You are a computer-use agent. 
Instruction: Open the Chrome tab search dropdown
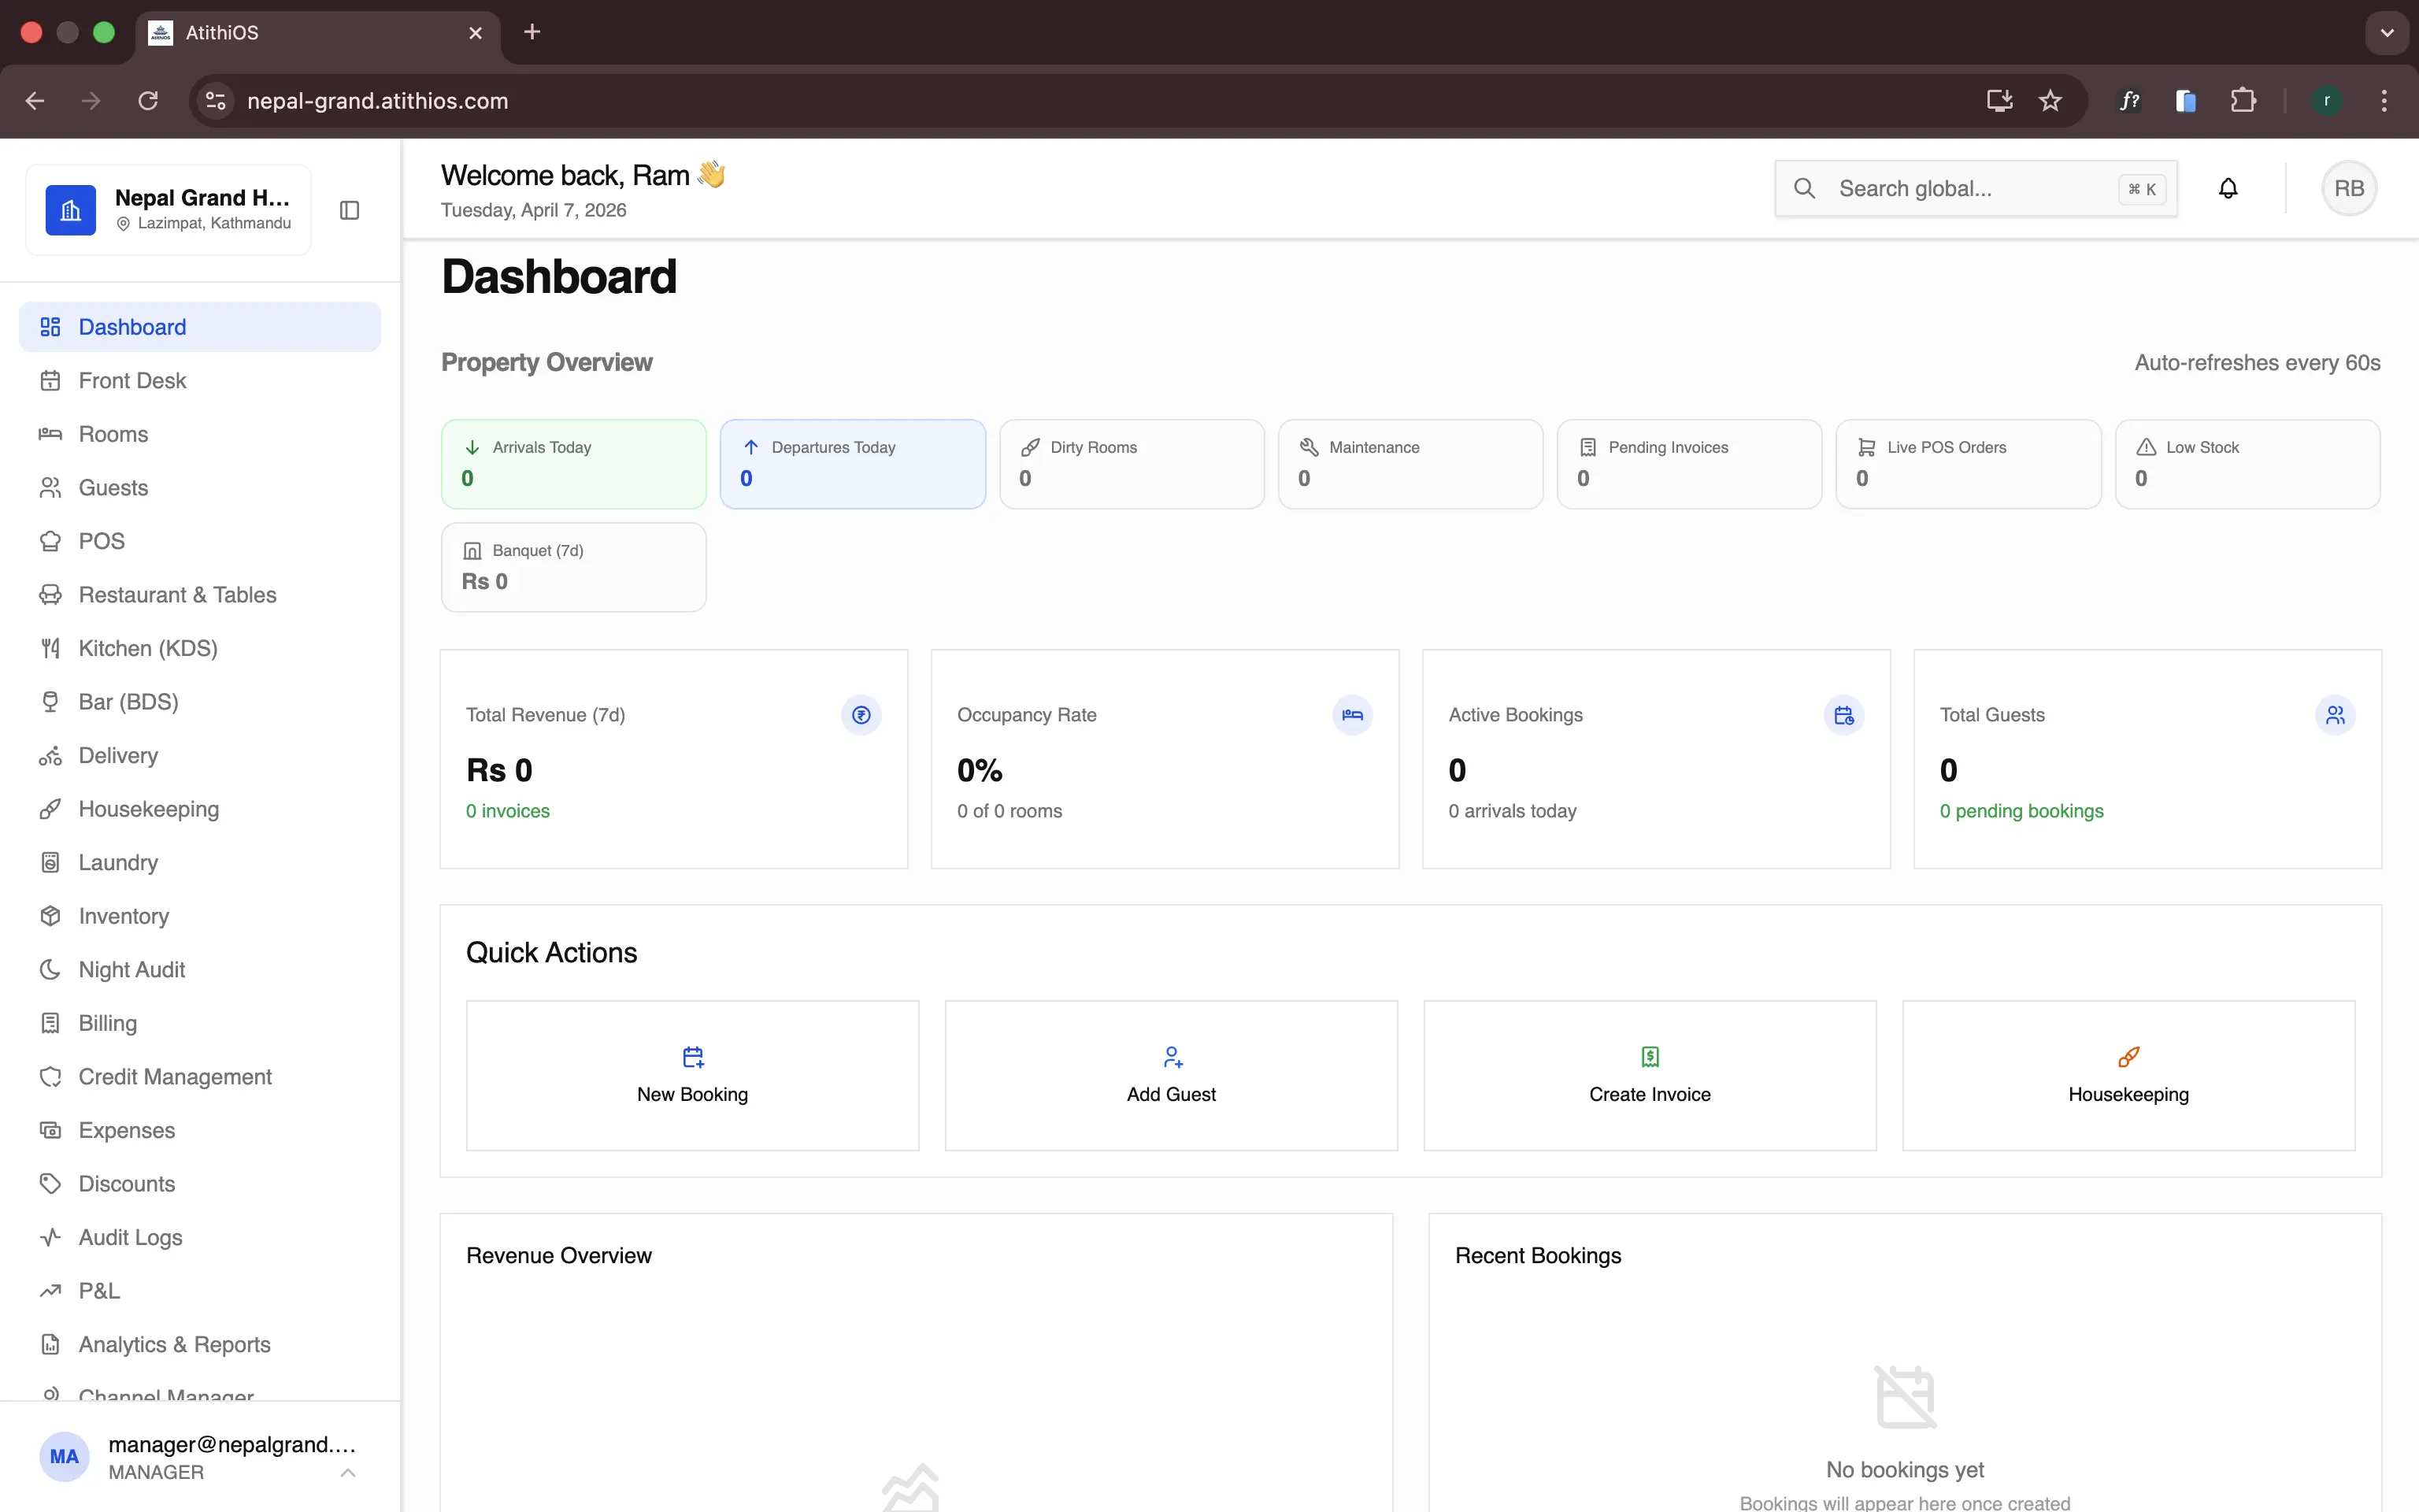click(2387, 32)
